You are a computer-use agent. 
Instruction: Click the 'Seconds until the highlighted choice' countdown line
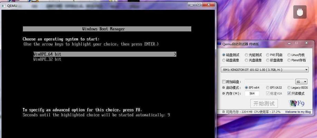[x=96, y=115]
